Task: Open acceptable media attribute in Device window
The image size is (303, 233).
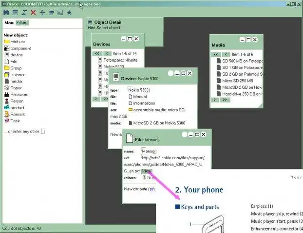Action: [x=156, y=110]
